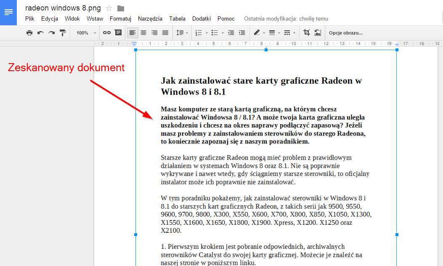
Task: Select the left indent marker on ruler
Action: click(x=135, y=44)
